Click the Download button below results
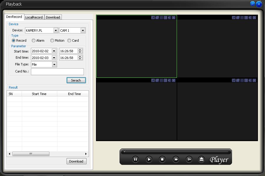Image resolution: width=265 pixels, height=176 pixels. tap(76, 161)
